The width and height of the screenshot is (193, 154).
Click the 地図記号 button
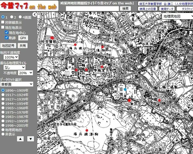[x=8, y=46]
